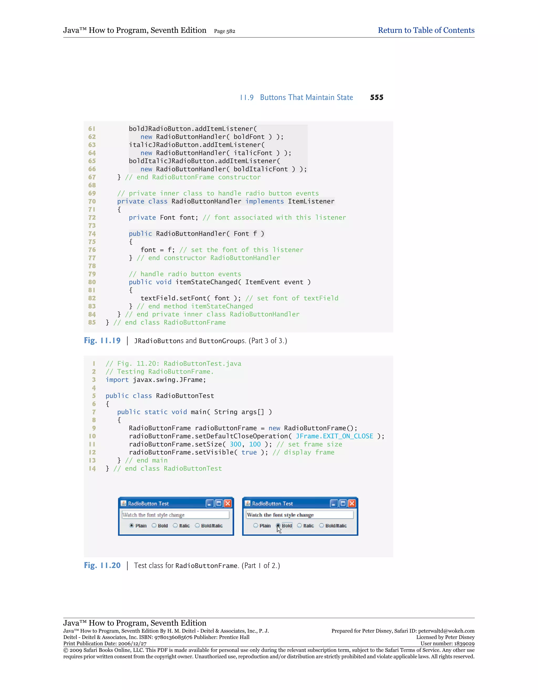Close the window with Bold radio selected

coord(351,504)
